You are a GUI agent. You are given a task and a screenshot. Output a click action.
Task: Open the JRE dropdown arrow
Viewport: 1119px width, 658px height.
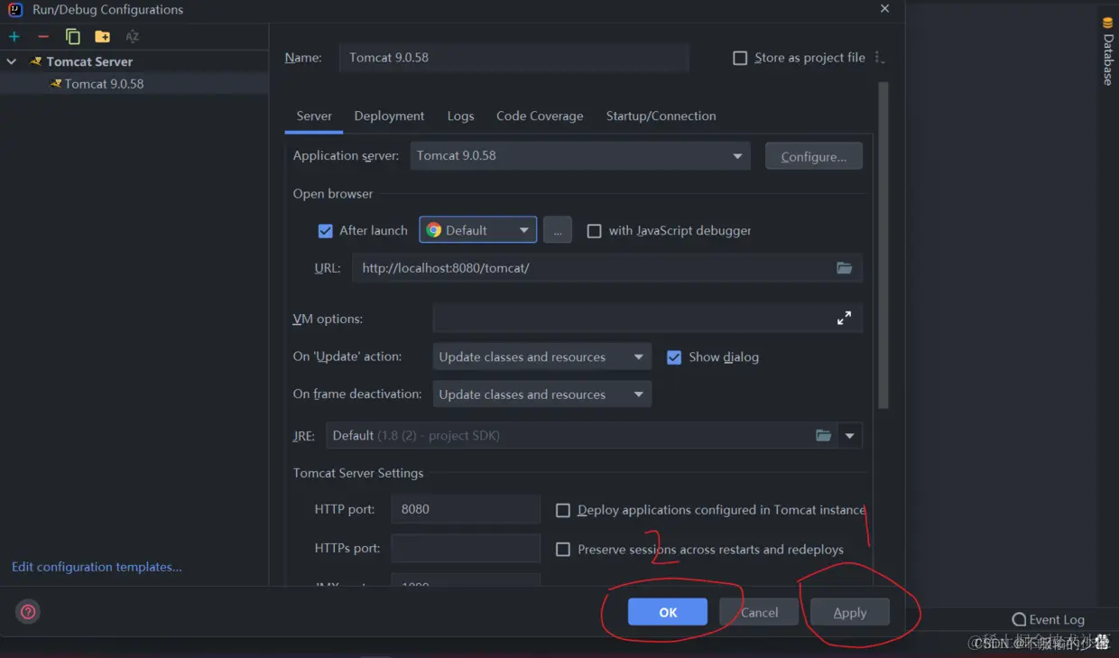tap(850, 436)
